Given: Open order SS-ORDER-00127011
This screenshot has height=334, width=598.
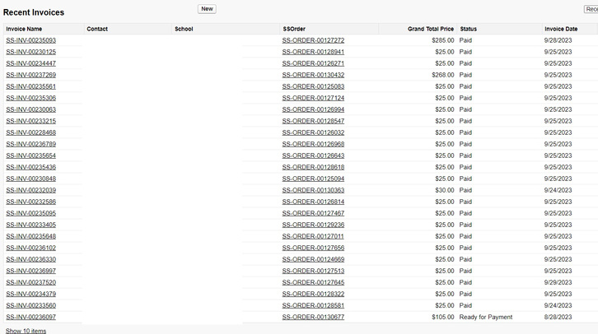Looking at the screenshot, I should (x=313, y=236).
